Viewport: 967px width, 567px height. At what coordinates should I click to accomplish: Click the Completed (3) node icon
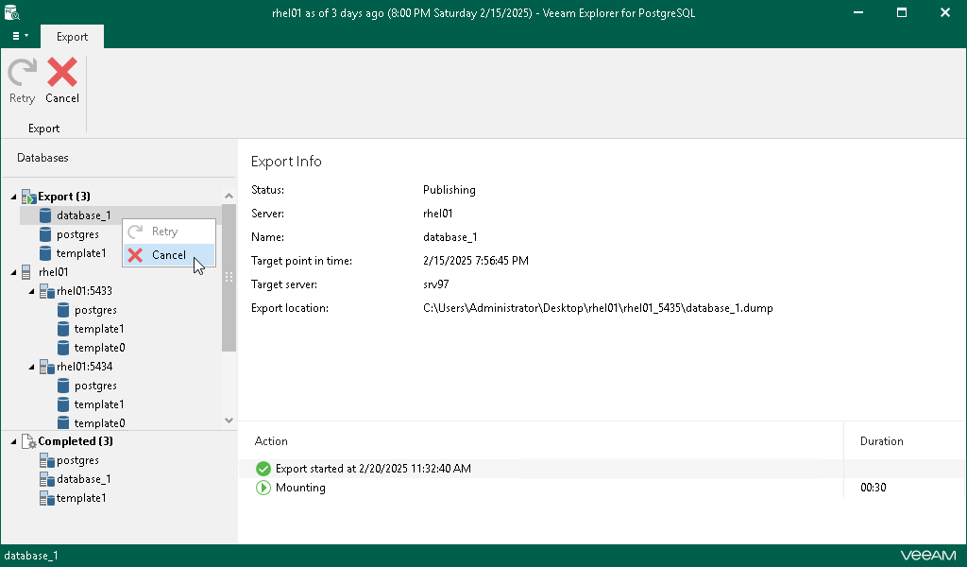(28, 441)
